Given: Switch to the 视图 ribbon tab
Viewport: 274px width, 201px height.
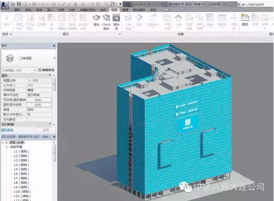Looking at the screenshot, I should click(114, 9).
